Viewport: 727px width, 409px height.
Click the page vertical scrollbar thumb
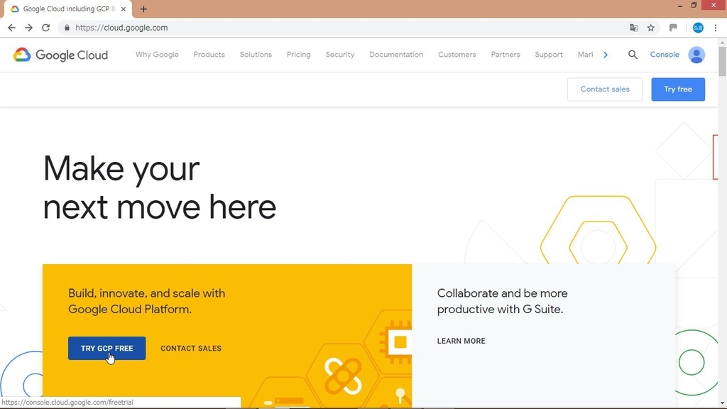coord(722,60)
